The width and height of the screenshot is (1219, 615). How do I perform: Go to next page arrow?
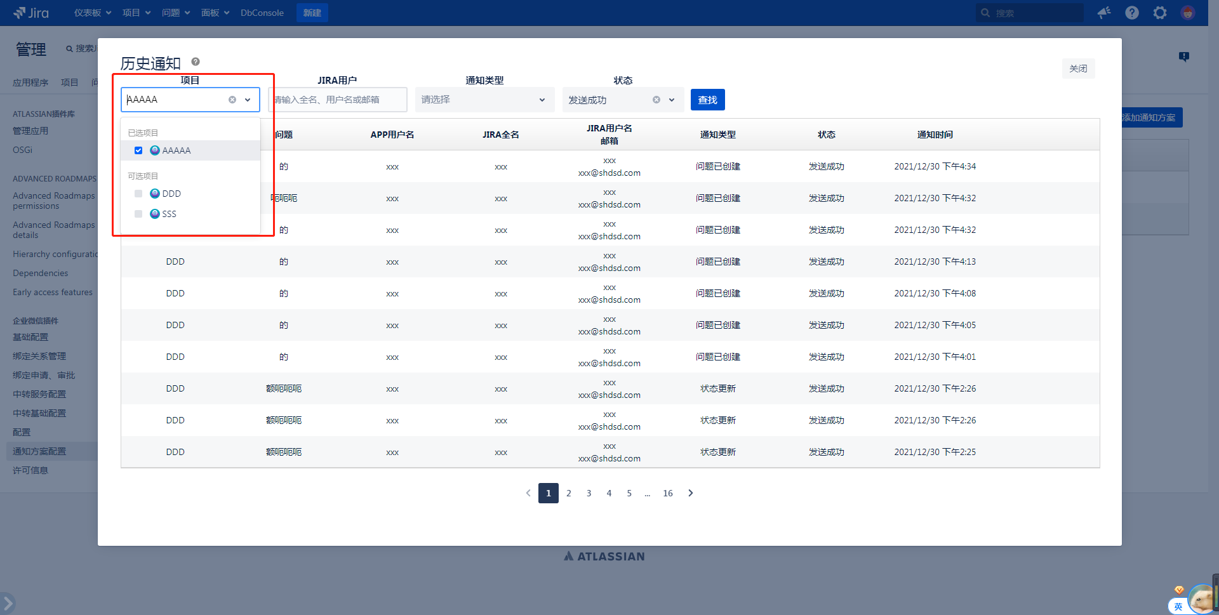(691, 493)
